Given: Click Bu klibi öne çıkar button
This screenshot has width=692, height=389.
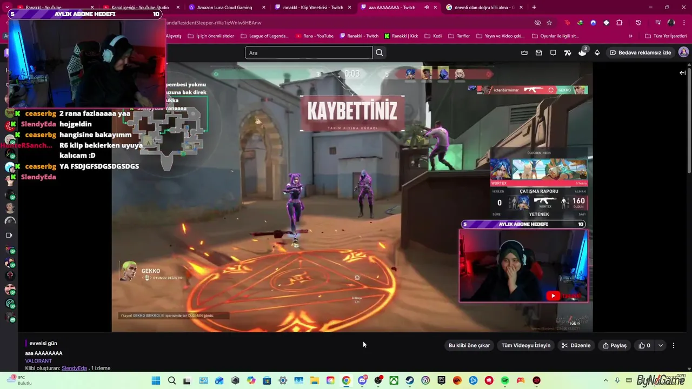Looking at the screenshot, I should (x=469, y=345).
